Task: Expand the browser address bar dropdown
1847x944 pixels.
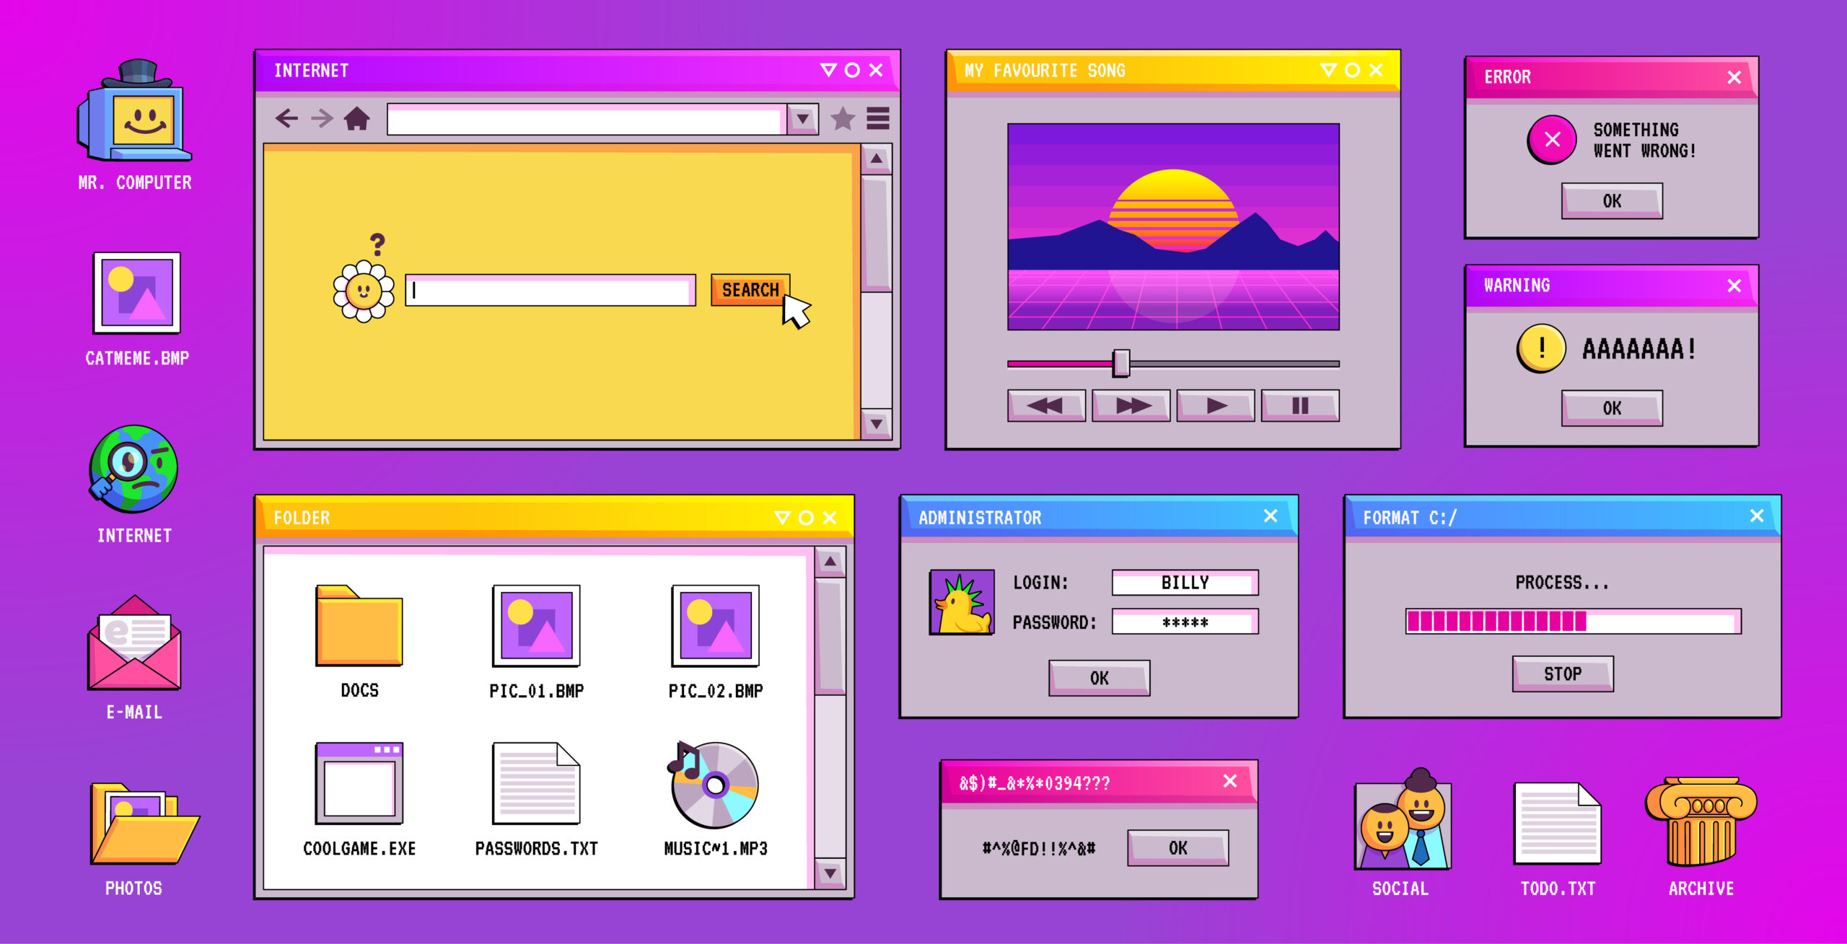Action: 803,119
